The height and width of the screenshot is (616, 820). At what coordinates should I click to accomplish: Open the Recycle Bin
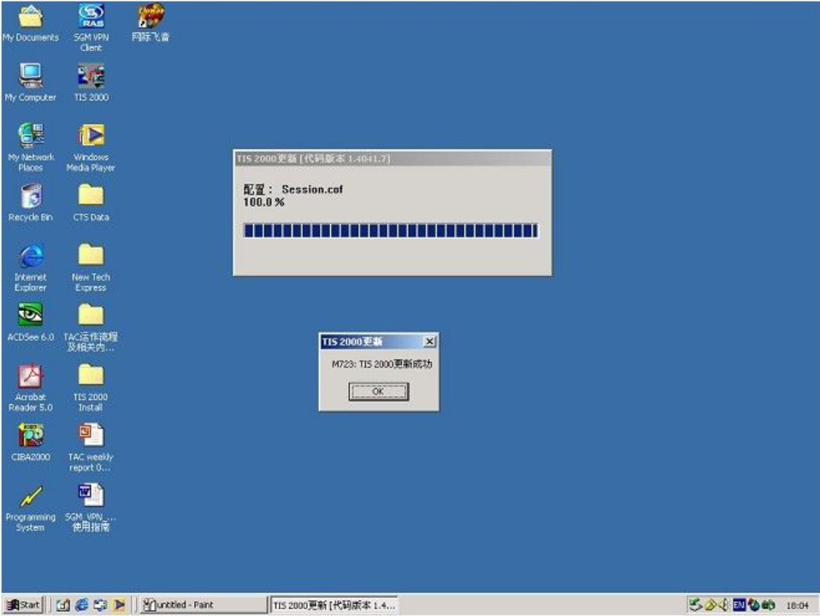[x=30, y=202]
